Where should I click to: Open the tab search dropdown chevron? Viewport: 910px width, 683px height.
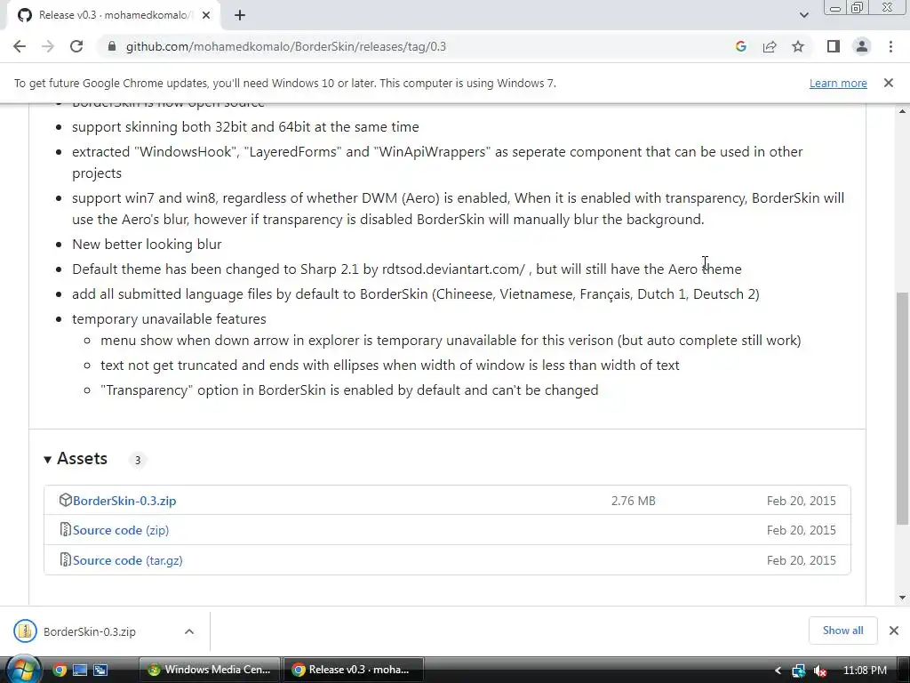click(x=803, y=15)
